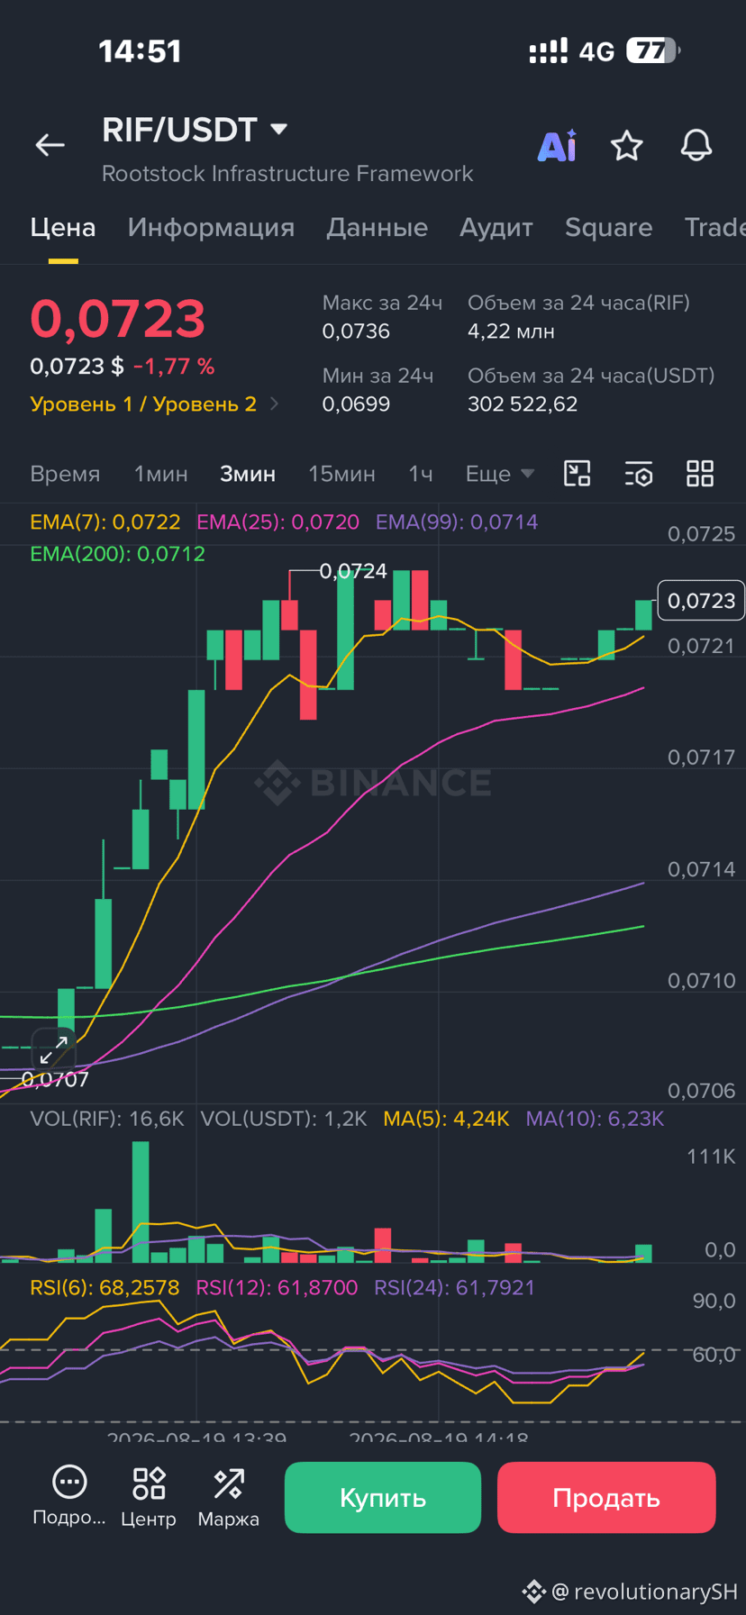Open Уровень 1 / Уровень 2 chevron
The height and width of the screenshot is (1615, 746).
point(274,404)
